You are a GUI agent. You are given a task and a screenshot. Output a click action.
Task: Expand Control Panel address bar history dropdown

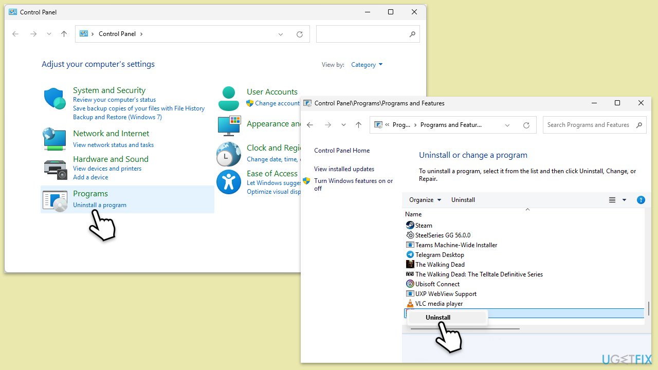281,34
